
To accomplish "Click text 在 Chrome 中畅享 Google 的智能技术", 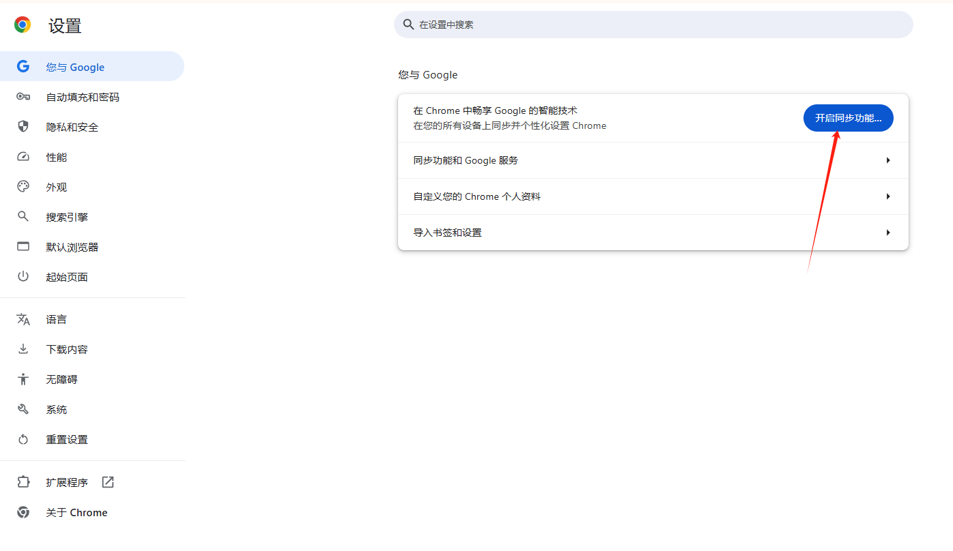I will (x=495, y=110).
